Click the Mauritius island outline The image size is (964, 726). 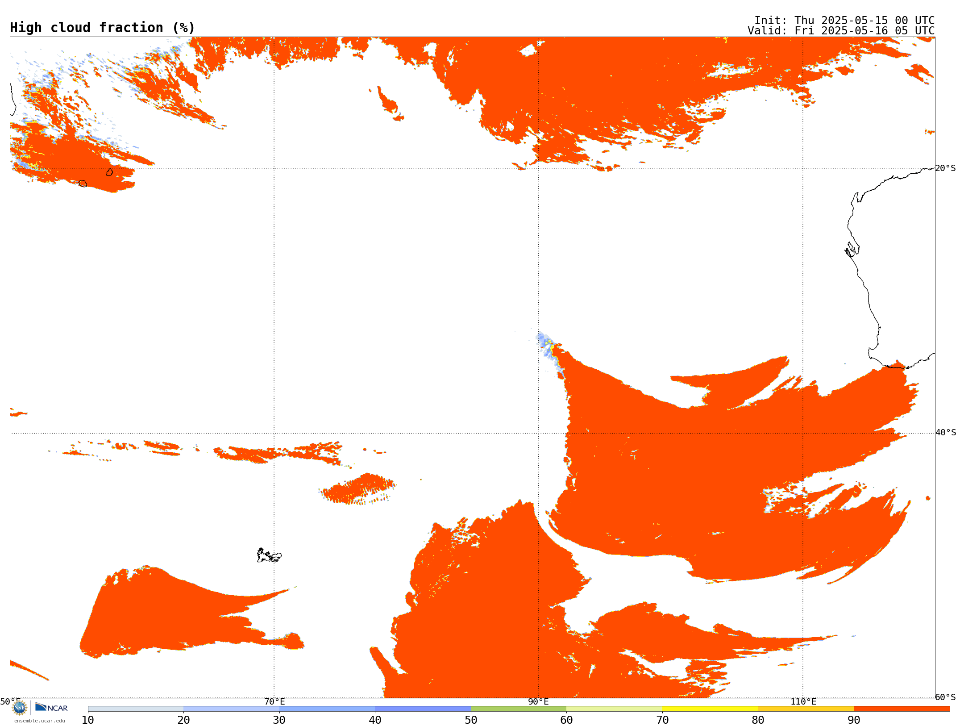coord(109,172)
